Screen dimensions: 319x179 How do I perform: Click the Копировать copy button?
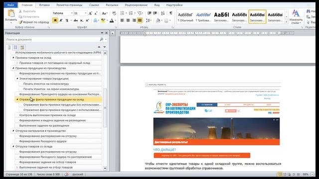click(x=29, y=16)
